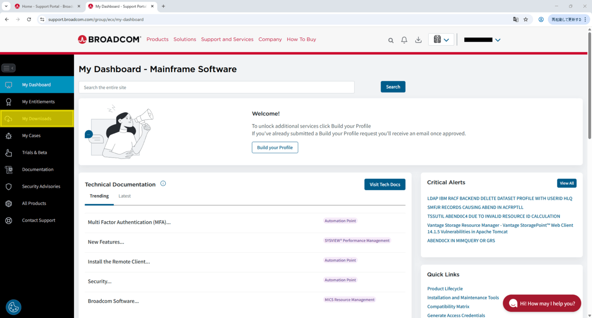Open the tab search dropdown
Screen dimensions: 592x318
tap(6, 6)
